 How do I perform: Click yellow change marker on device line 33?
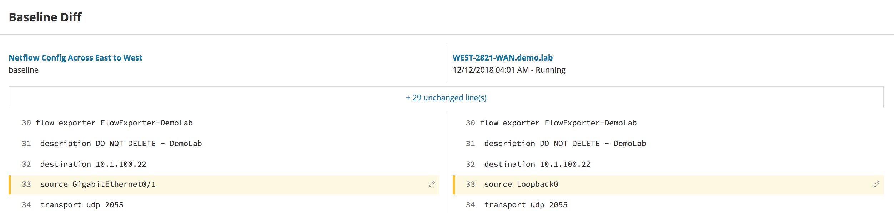click(454, 185)
